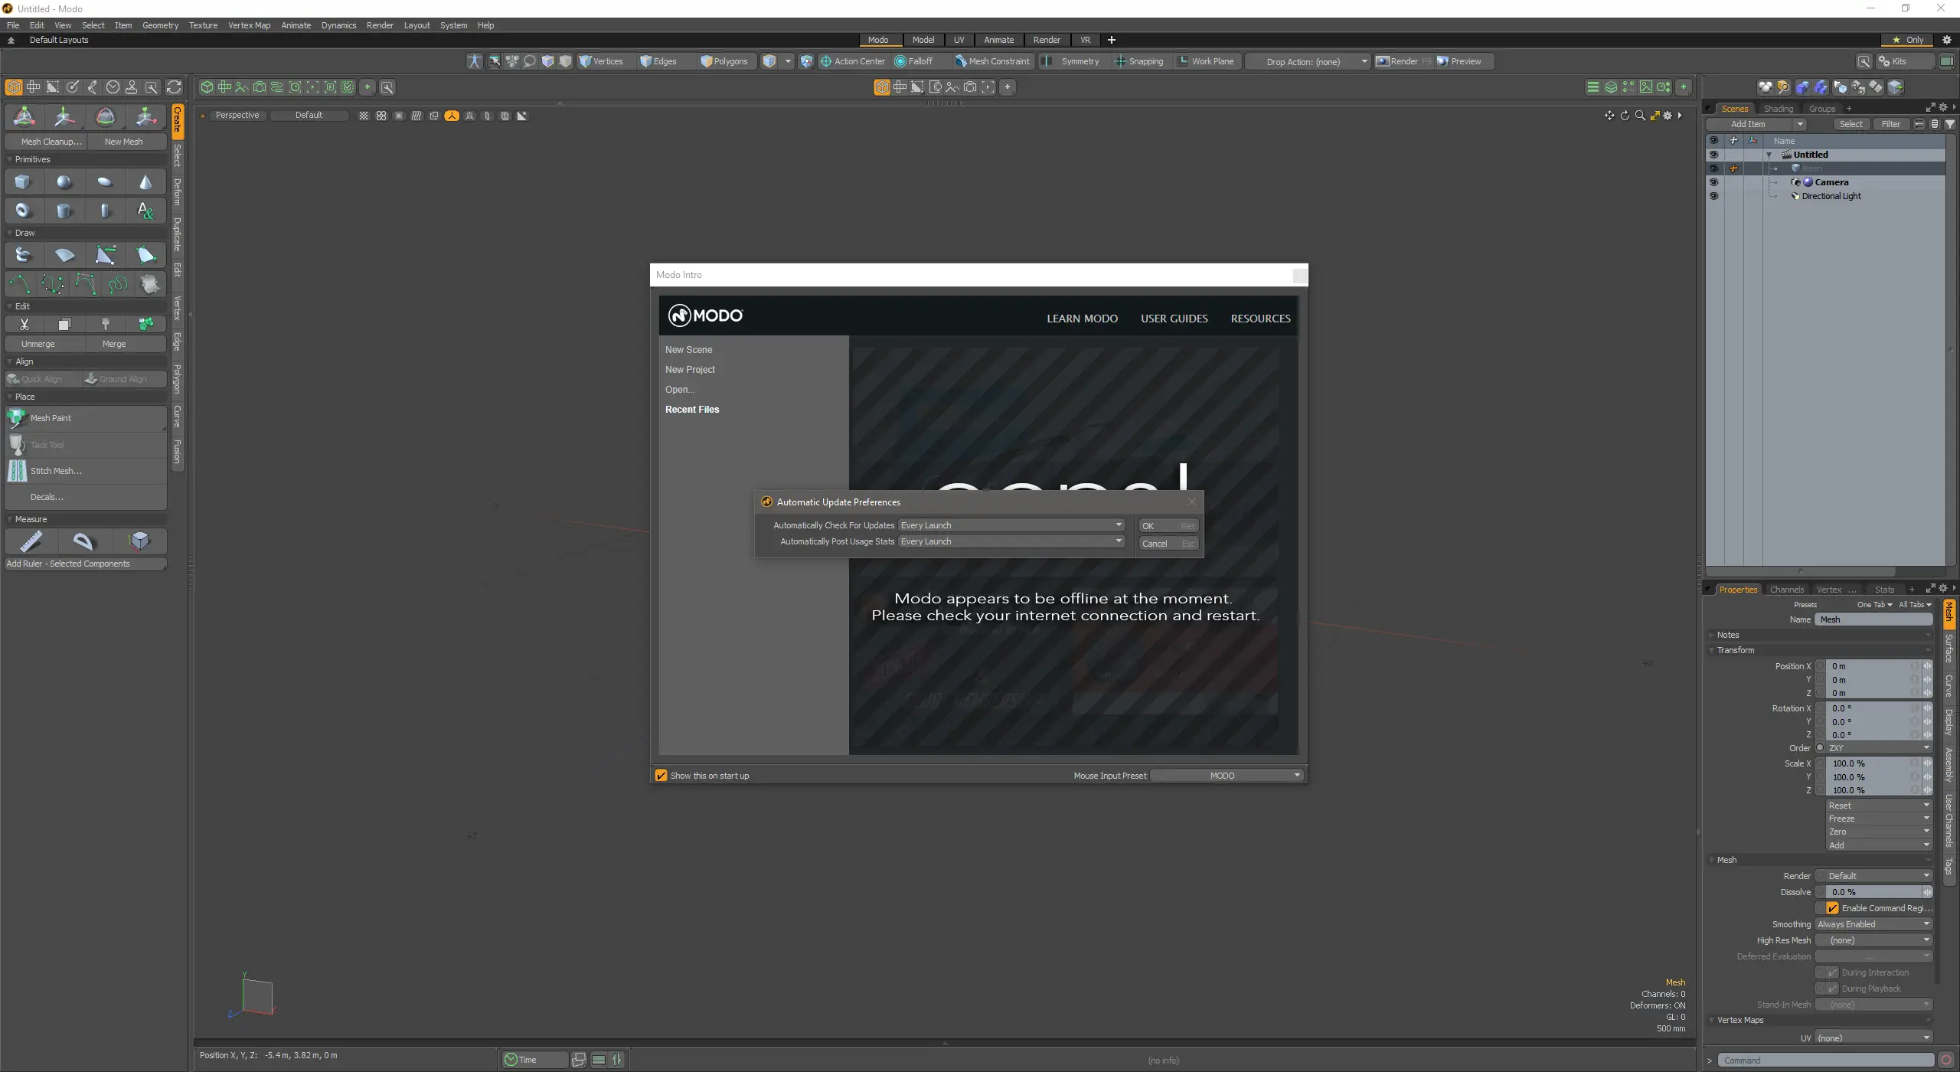
Task: Open the Geometry menu
Action: pyautogui.click(x=160, y=25)
